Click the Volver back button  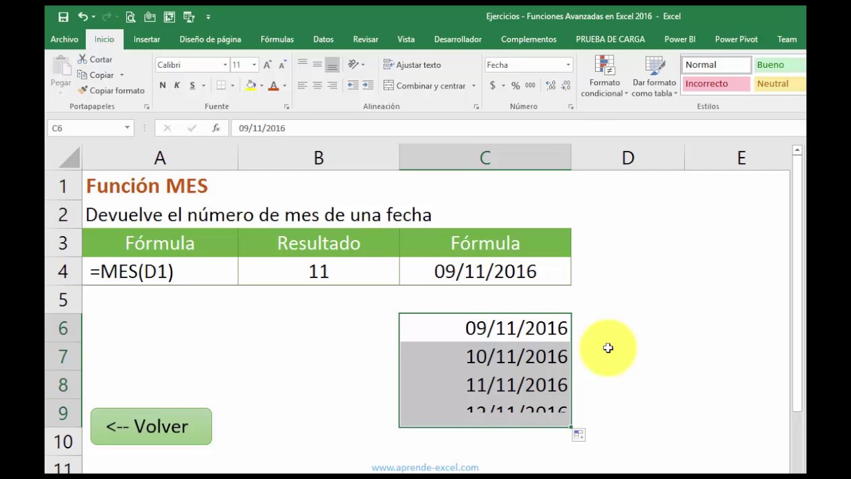pos(151,426)
